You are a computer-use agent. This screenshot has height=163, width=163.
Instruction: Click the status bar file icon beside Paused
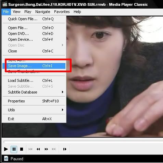(x=6, y=159)
